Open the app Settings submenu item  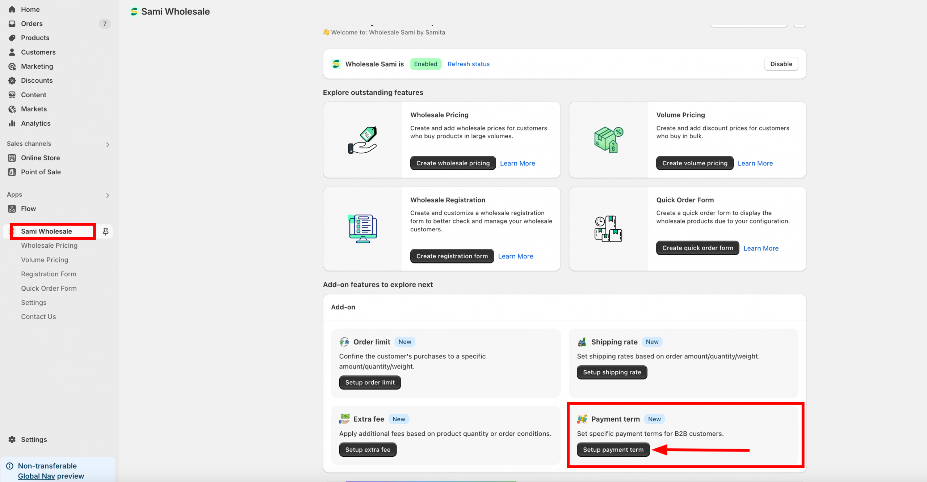coord(34,302)
